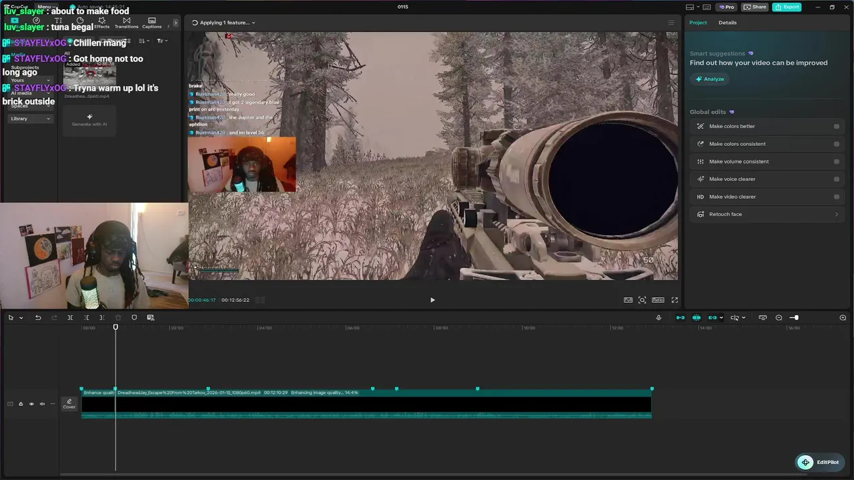
Task: Open the Transitions tab
Action: click(x=126, y=23)
